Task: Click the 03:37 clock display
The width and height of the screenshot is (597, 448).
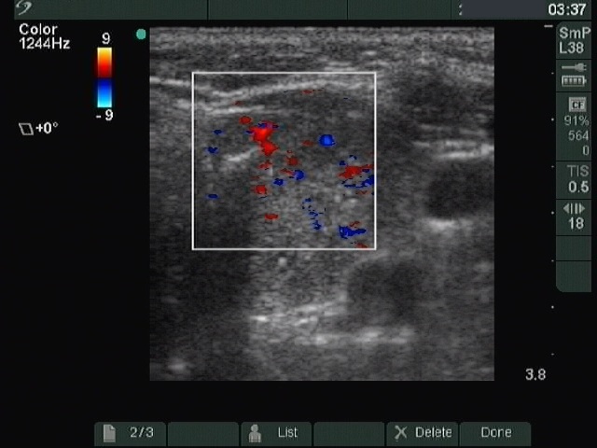Action: click(x=567, y=9)
